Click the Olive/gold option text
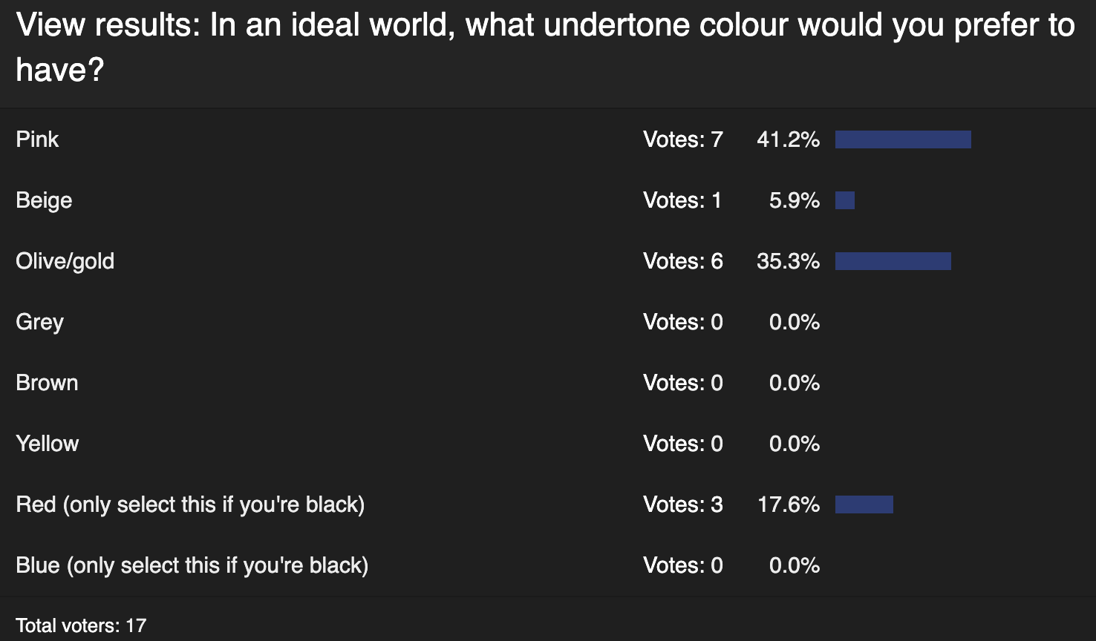 tap(65, 261)
